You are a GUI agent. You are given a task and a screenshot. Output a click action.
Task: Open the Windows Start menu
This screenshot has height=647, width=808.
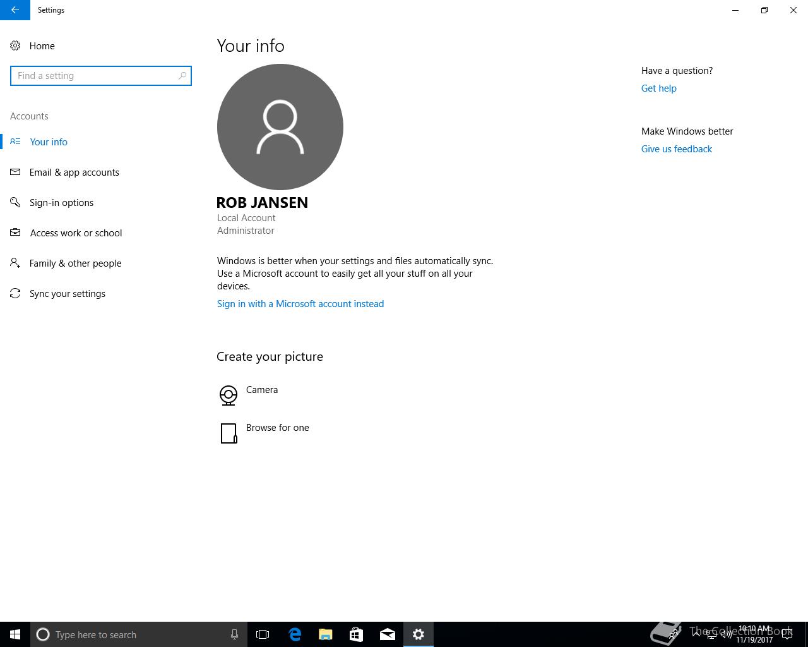coord(15,634)
